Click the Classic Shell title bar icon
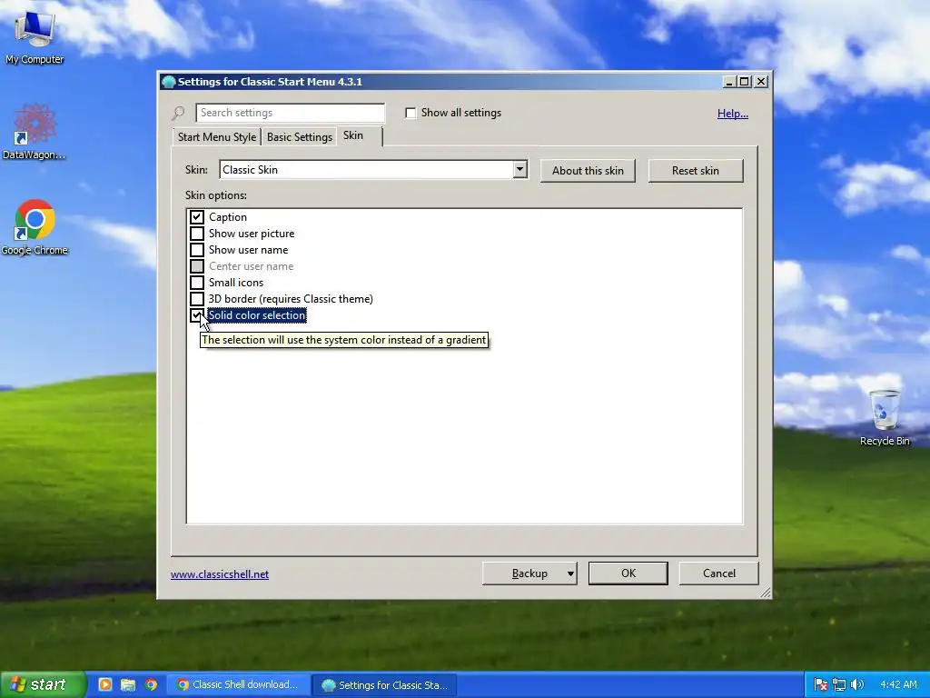Screen dimensions: 930x698 click(x=168, y=82)
